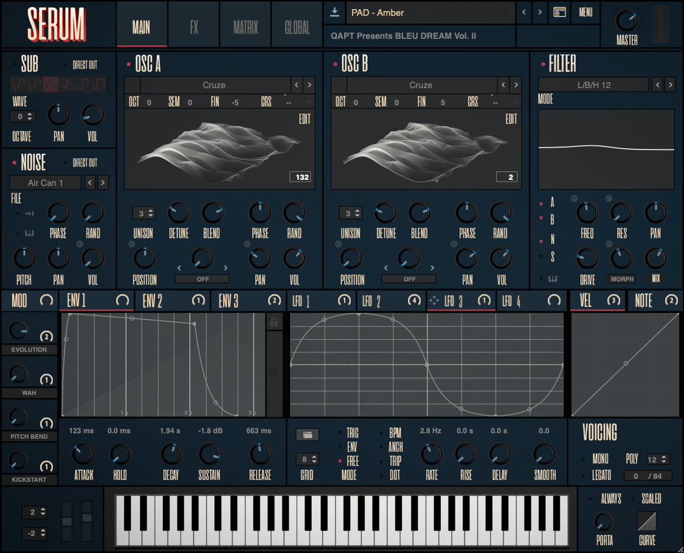684x553 pixels.
Task: Click OSC B warp mode OFF button
Action: tap(409, 279)
